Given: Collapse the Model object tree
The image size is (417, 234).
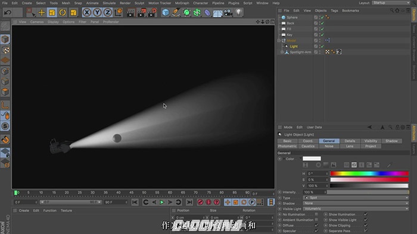Looking at the screenshot, I should pos(279,40).
